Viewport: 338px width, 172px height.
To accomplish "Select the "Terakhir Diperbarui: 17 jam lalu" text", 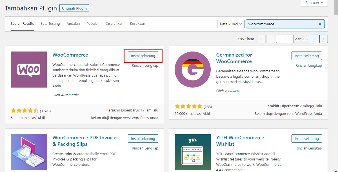I will pyautogui.click(x=132, y=110).
